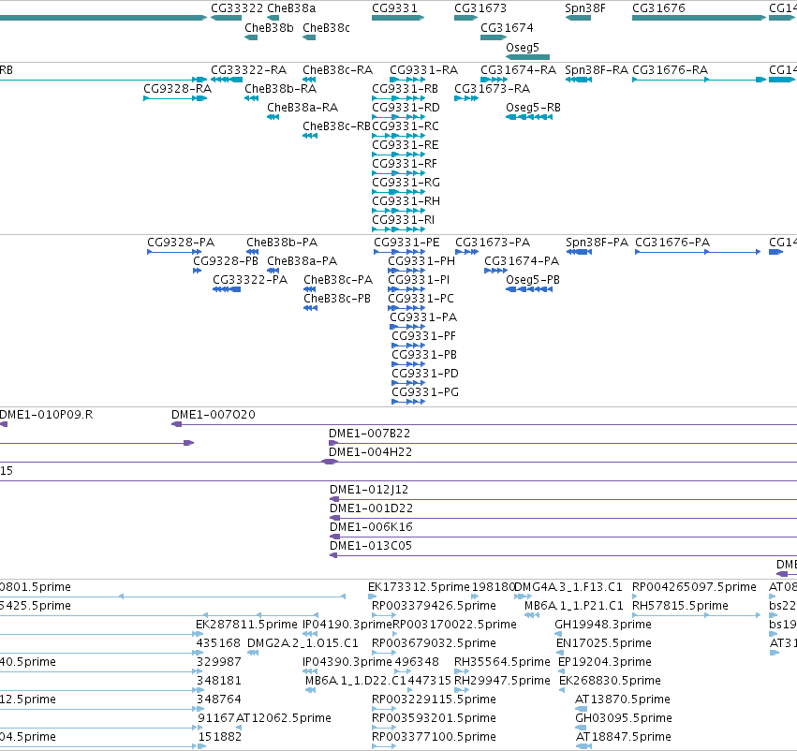Open EST AT18847.5prime
This screenshot has width=797, height=751.
pyautogui.click(x=623, y=738)
